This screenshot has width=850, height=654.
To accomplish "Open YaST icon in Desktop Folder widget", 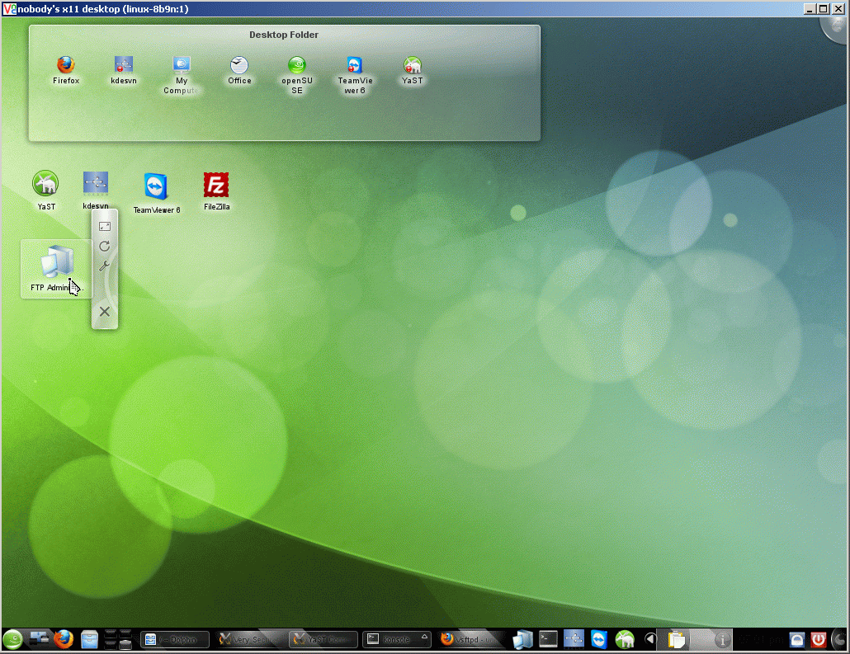I will point(412,70).
